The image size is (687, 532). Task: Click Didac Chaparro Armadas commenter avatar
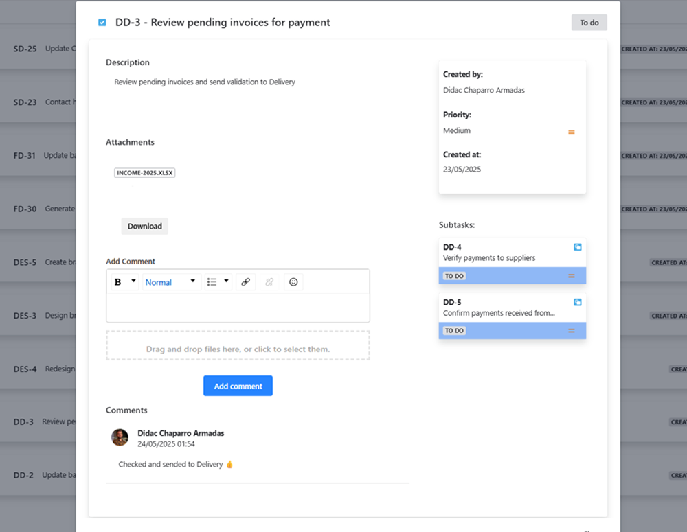pos(120,437)
